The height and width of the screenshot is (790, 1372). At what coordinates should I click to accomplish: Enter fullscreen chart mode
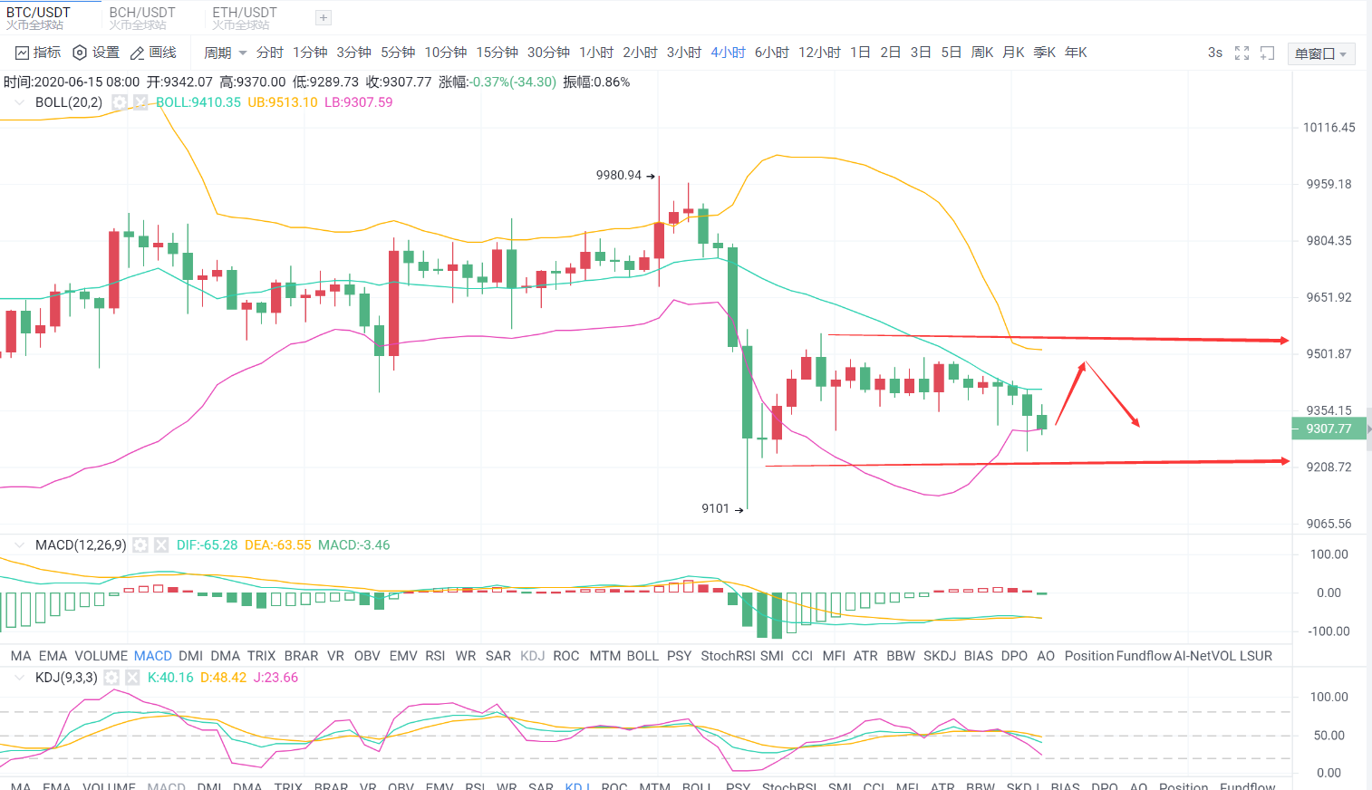point(1242,53)
